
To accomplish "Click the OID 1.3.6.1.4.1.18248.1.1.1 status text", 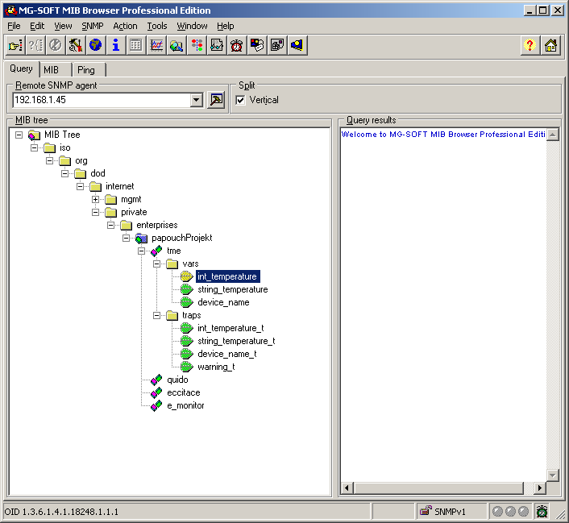I will click(x=61, y=512).
